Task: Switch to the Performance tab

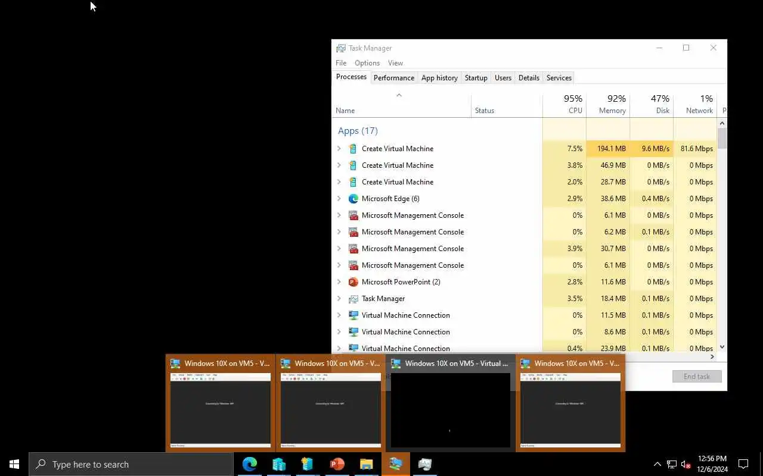Action: 394,78
